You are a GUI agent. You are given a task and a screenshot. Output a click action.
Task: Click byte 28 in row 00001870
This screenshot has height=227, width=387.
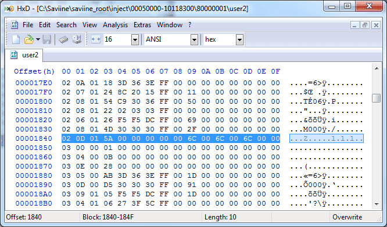(108, 166)
